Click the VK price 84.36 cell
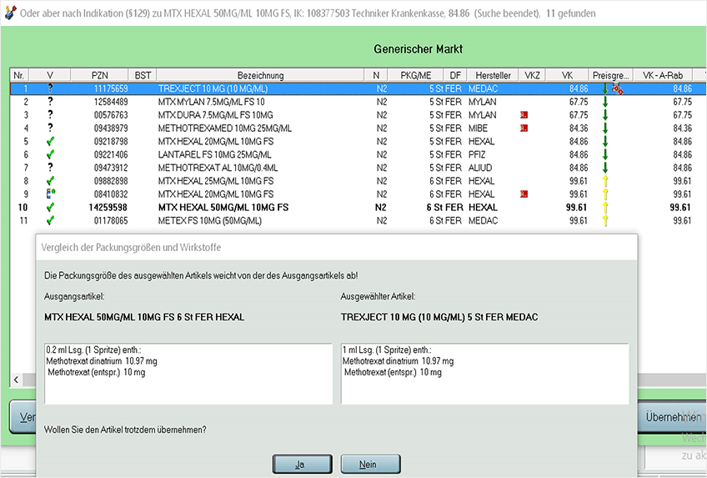The height and width of the screenshot is (478, 707). coord(578,128)
